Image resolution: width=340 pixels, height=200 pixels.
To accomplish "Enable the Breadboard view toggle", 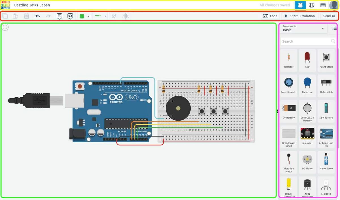I will pyautogui.click(x=300, y=5).
